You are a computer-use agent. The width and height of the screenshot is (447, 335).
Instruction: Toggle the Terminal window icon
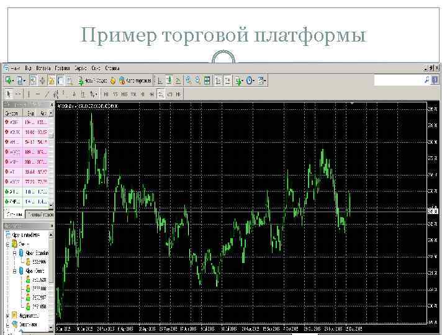point(60,81)
